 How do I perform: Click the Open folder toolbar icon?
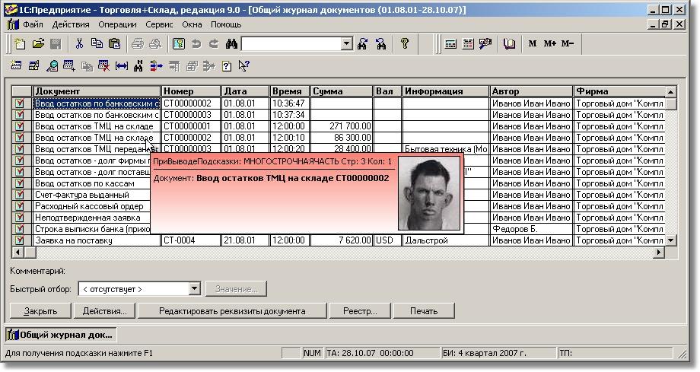point(37,44)
